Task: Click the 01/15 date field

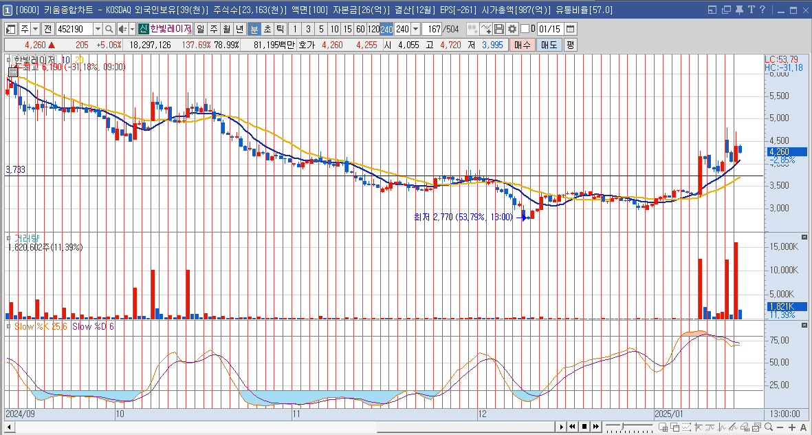Action: pyautogui.click(x=551, y=29)
